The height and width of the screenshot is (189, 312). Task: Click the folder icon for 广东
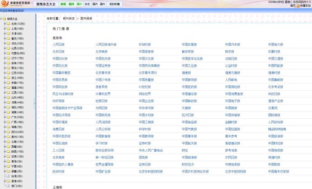point(8,117)
